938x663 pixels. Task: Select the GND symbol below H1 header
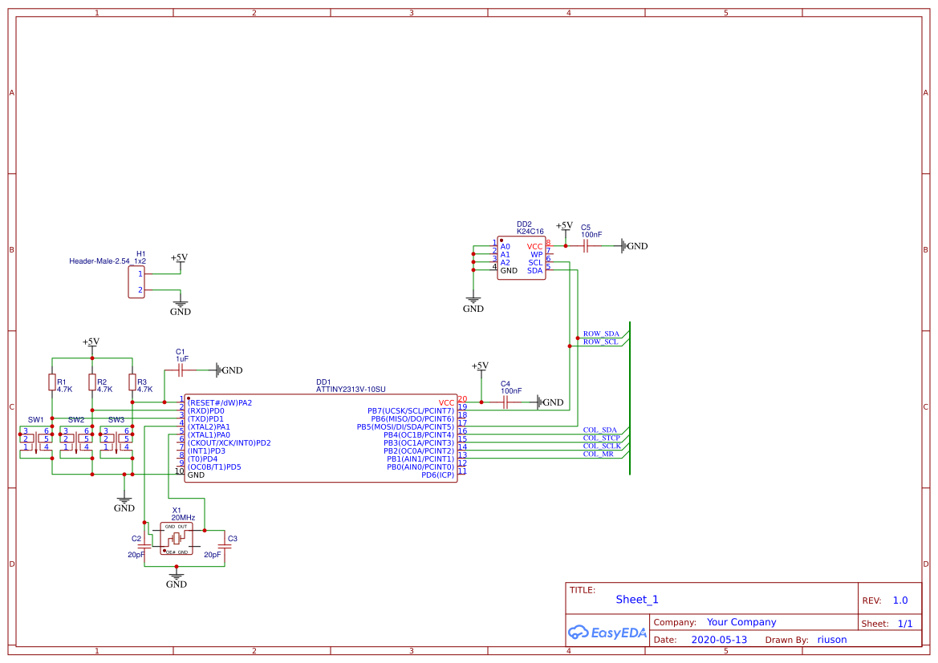coord(181,306)
